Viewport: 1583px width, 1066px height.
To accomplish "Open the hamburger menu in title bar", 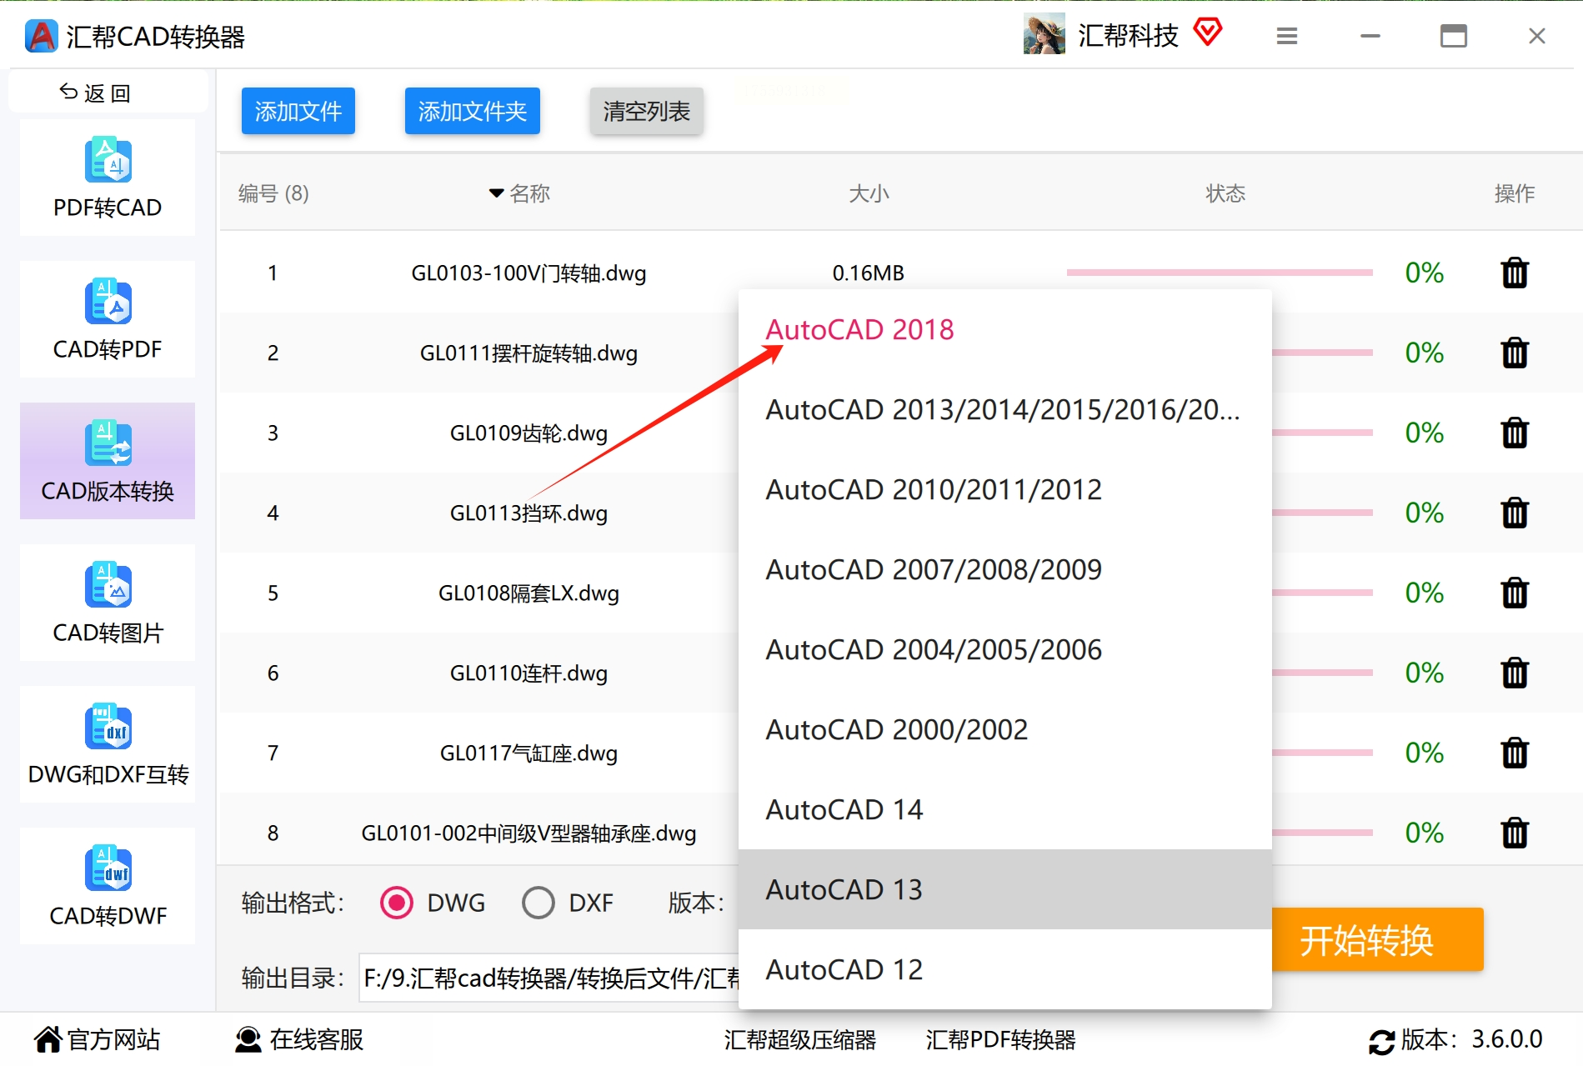I will coord(1286,36).
